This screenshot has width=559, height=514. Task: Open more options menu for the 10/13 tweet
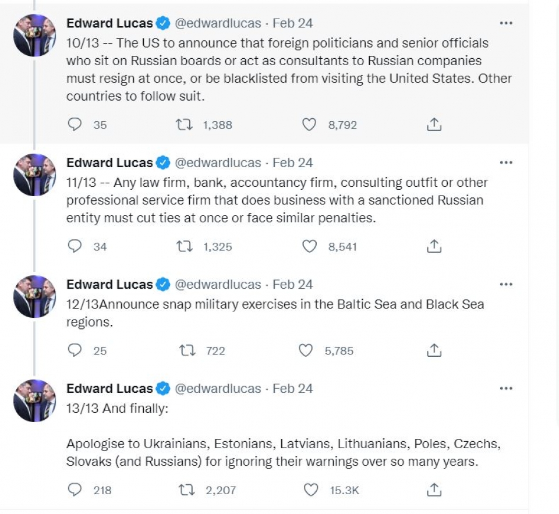tap(506, 23)
